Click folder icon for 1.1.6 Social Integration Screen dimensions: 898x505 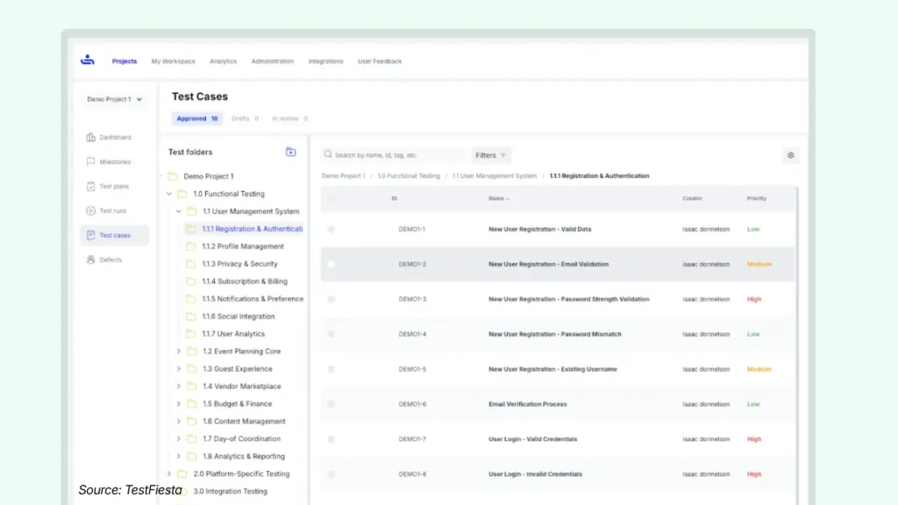(190, 316)
